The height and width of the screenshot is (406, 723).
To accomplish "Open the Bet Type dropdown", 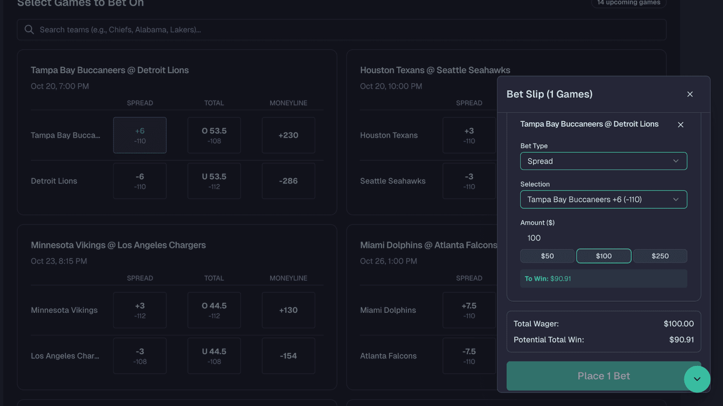I will [604, 161].
